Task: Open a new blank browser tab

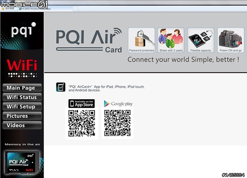Action: [x=75, y=9]
